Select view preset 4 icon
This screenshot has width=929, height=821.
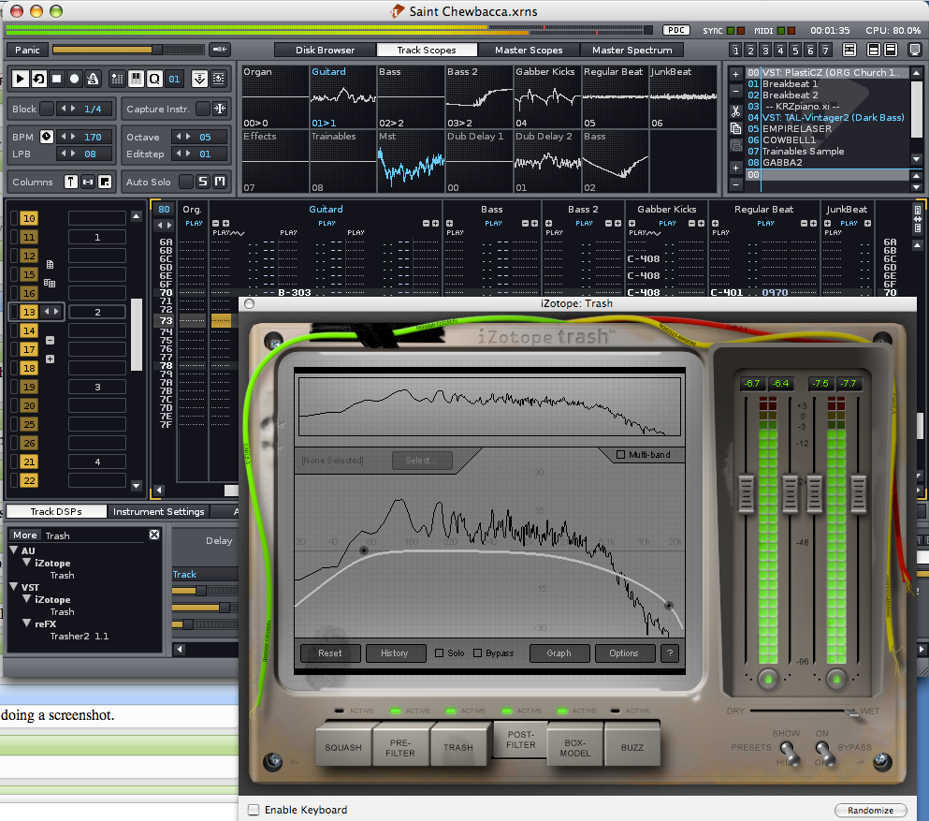(x=780, y=50)
